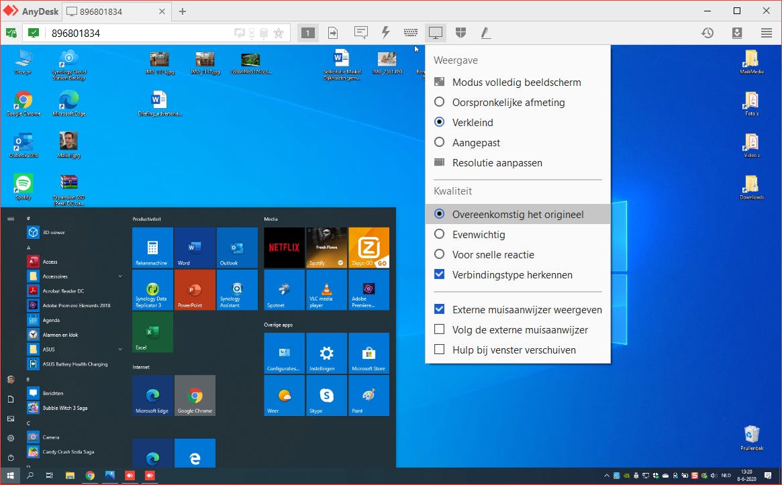Image resolution: width=782 pixels, height=485 pixels.
Task: Click the file transfer arrow icon
Action: click(333, 32)
